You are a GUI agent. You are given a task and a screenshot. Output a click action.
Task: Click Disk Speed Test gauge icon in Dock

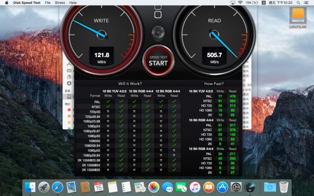click(250, 187)
